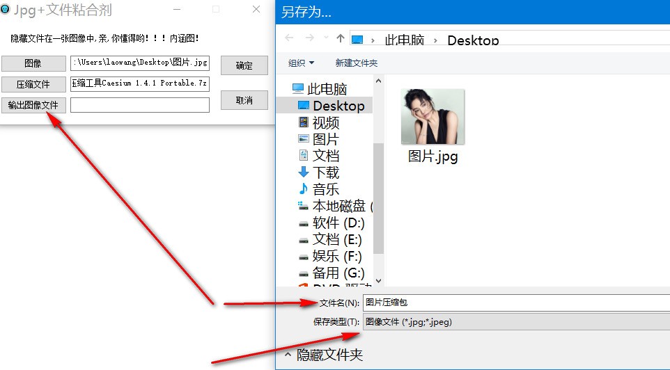Click the 文档 (E:) drive icon

click(304, 240)
